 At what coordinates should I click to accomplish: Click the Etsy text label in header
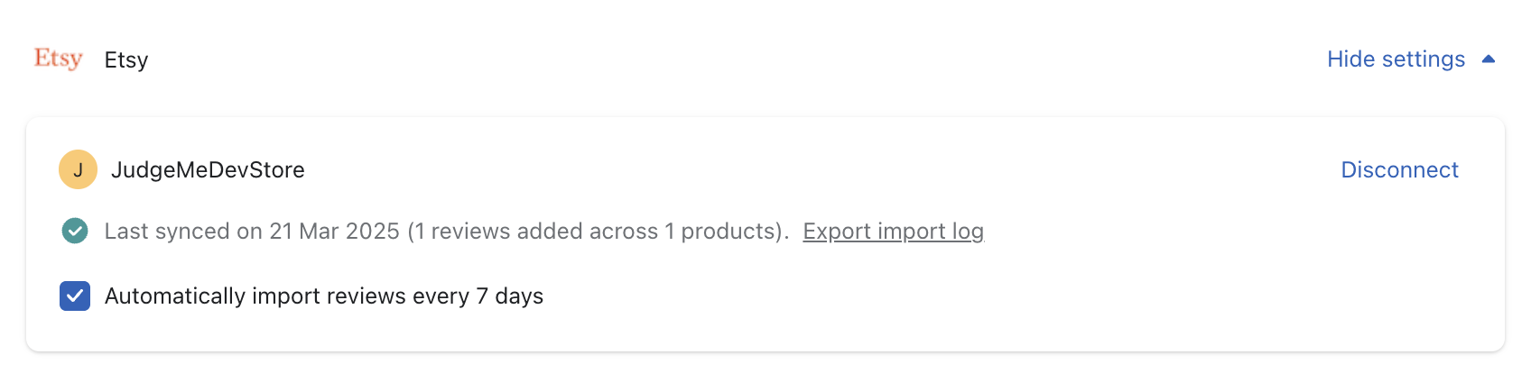(x=126, y=60)
